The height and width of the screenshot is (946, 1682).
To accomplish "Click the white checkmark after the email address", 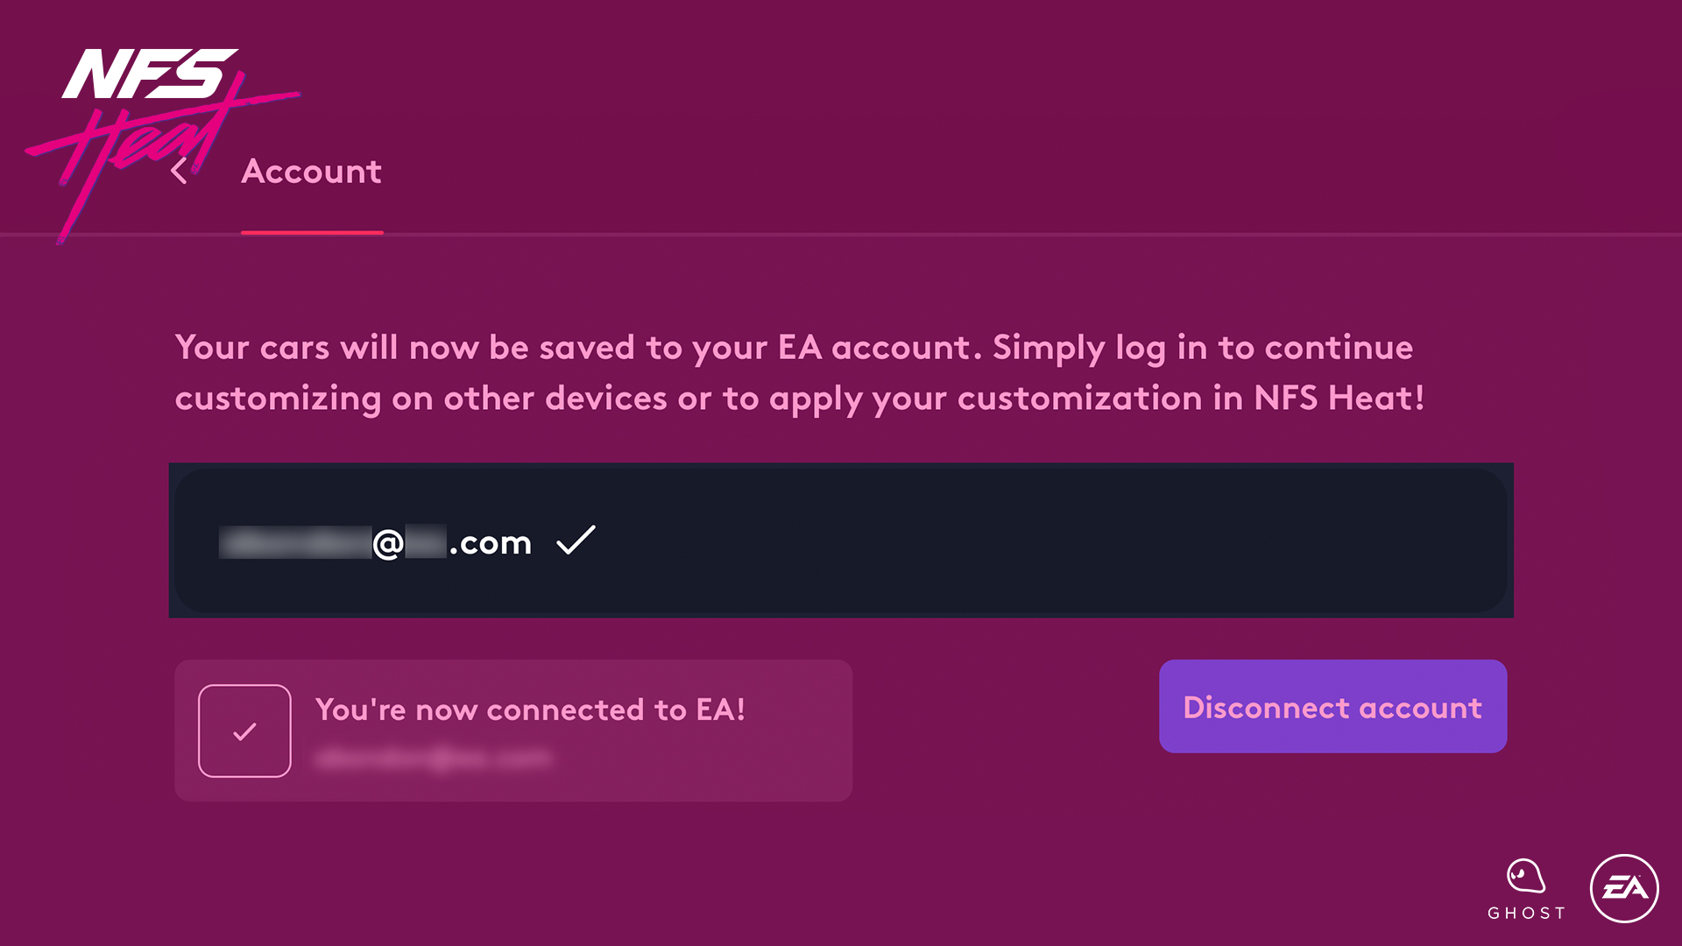I will point(576,540).
